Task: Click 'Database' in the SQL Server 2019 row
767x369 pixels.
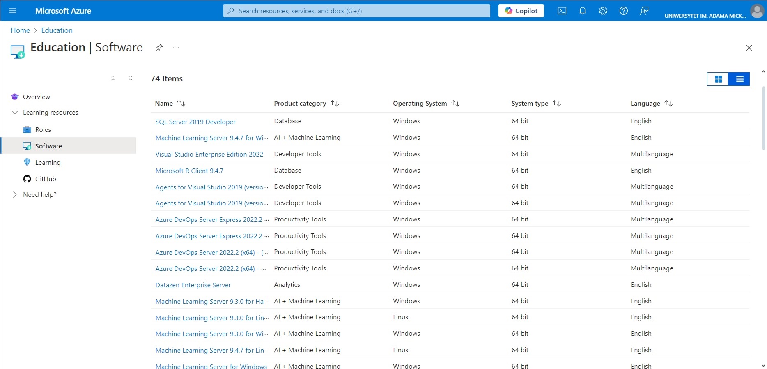Action: [287, 121]
